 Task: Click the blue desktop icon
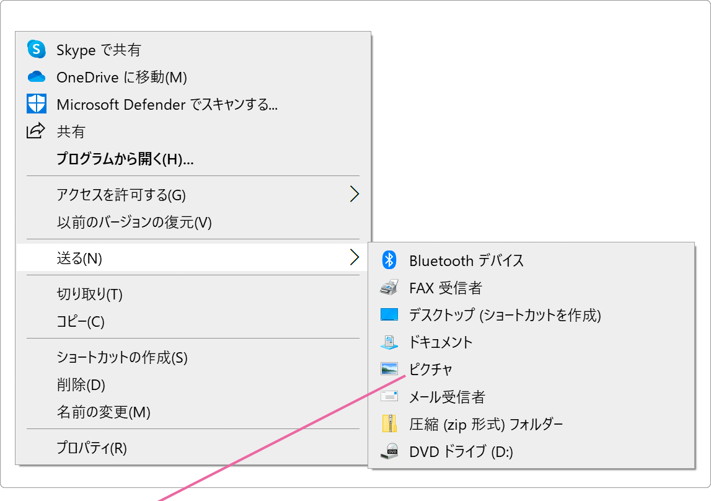389,314
